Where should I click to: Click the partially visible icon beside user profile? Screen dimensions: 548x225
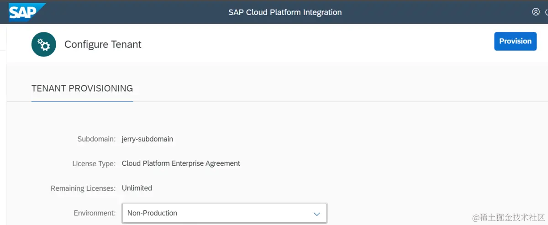pos(546,12)
